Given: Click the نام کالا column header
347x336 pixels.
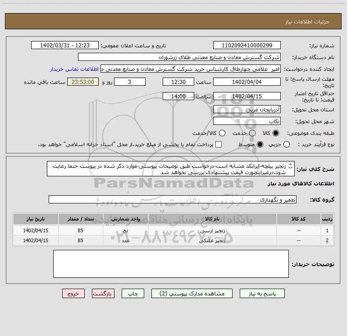Looking at the screenshot, I should pyautogui.click(x=212, y=219).
